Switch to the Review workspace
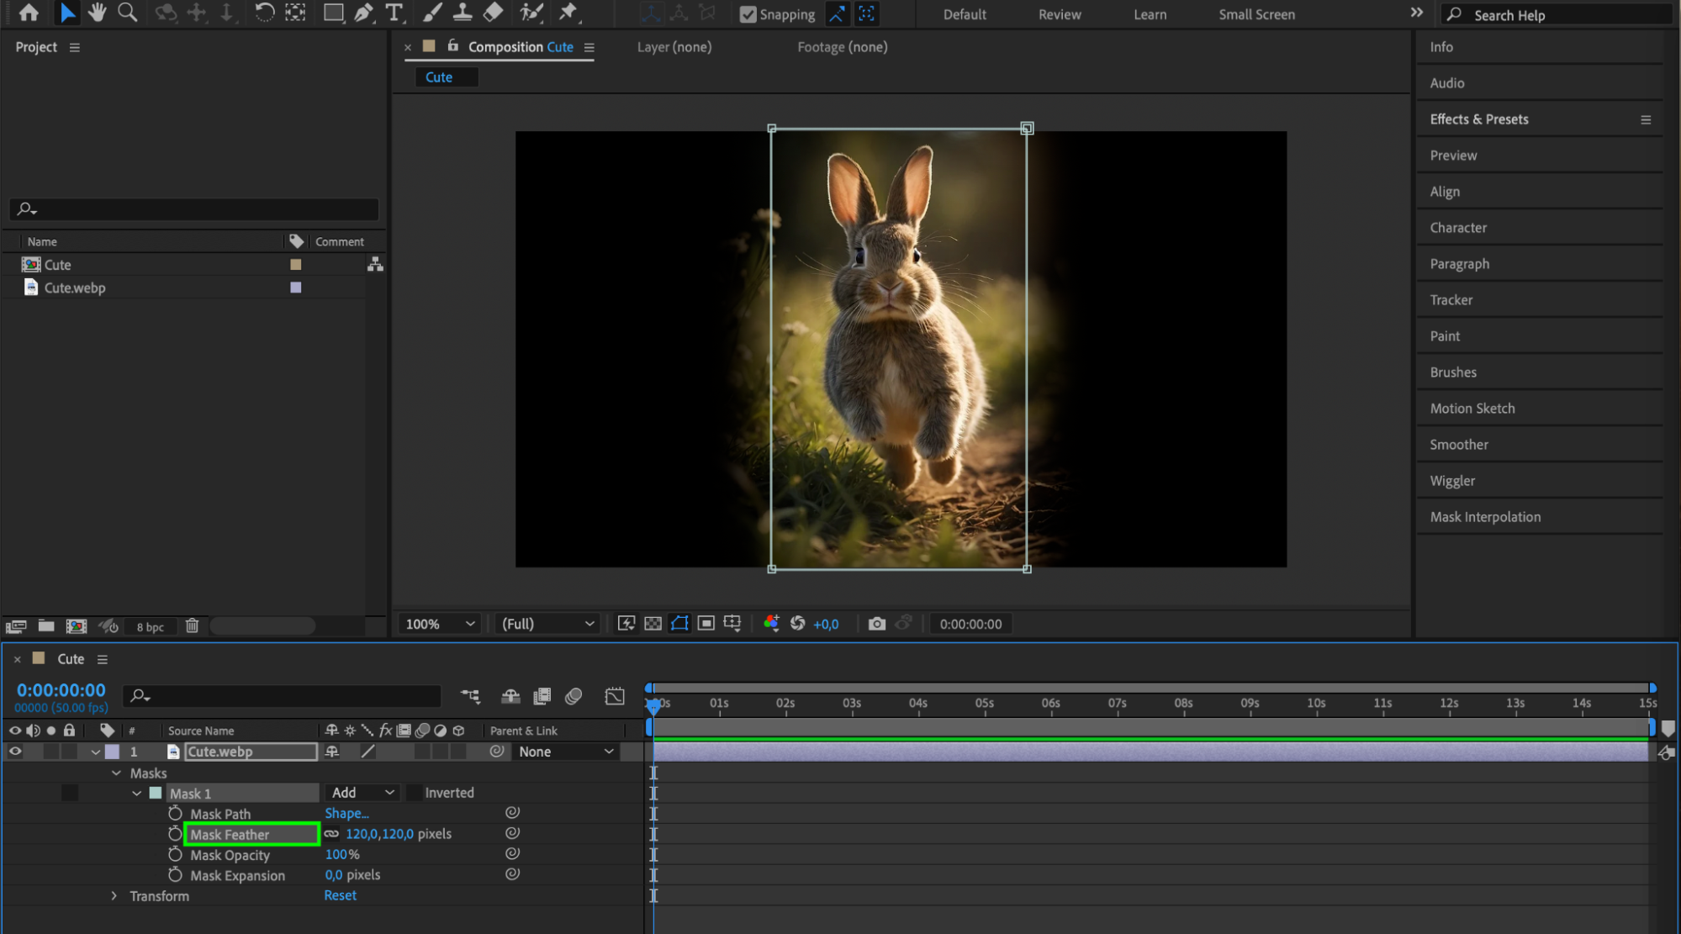The height and width of the screenshot is (934, 1681). pyautogui.click(x=1059, y=14)
